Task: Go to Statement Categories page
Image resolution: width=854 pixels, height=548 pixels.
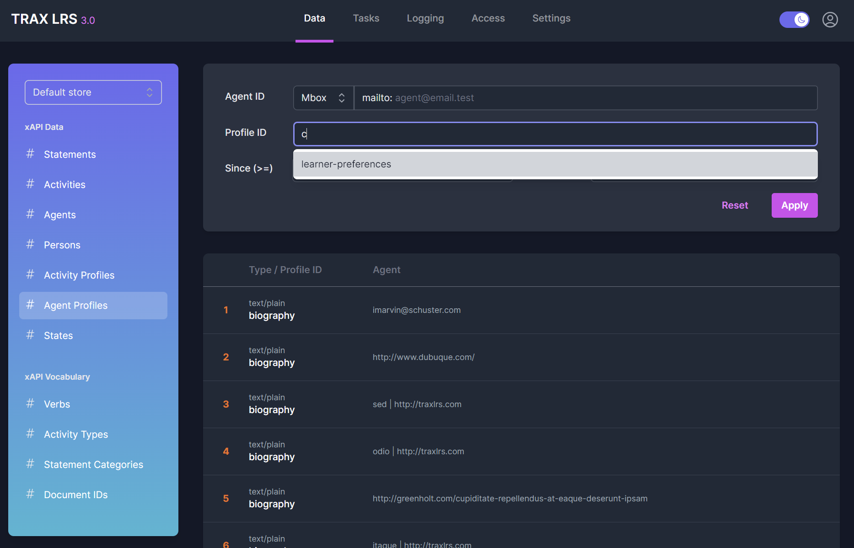Action: tap(93, 464)
